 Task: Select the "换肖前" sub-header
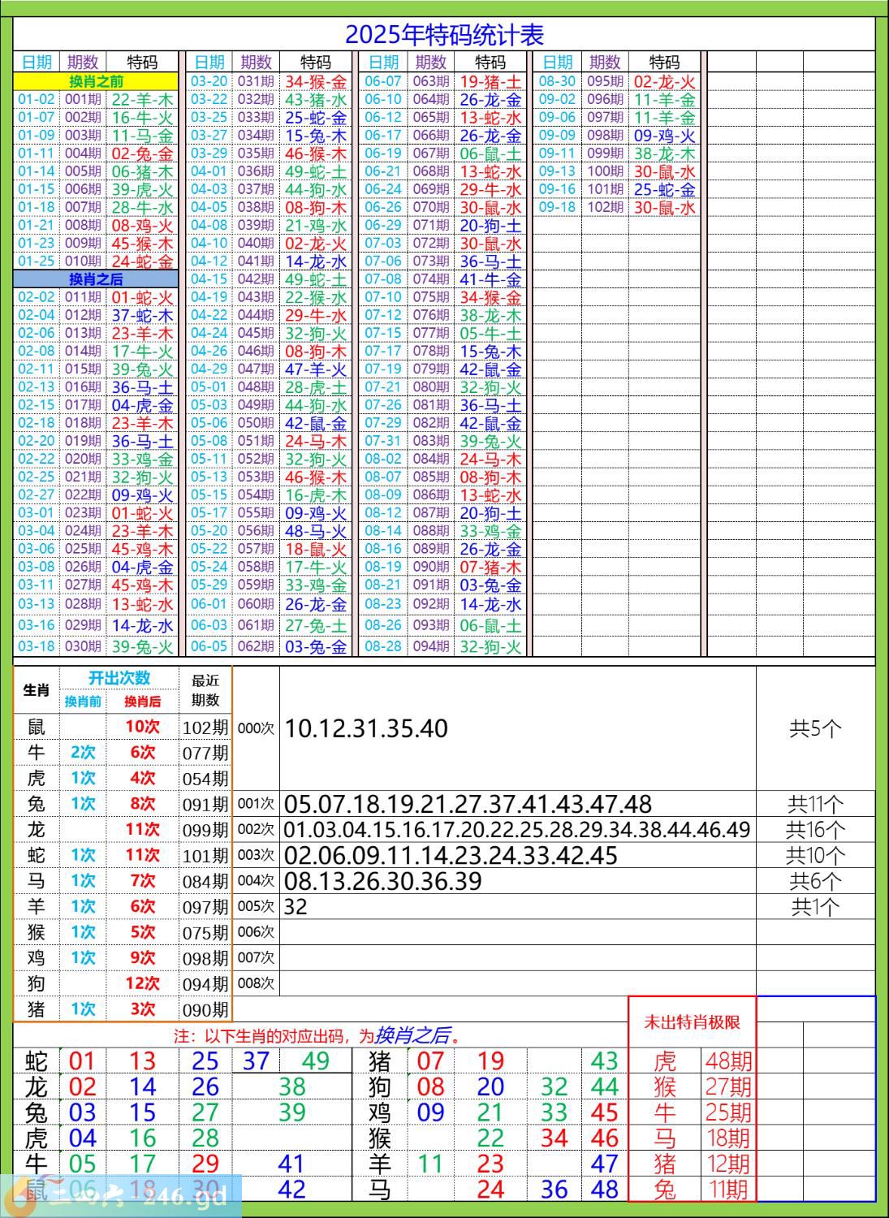coord(83,702)
